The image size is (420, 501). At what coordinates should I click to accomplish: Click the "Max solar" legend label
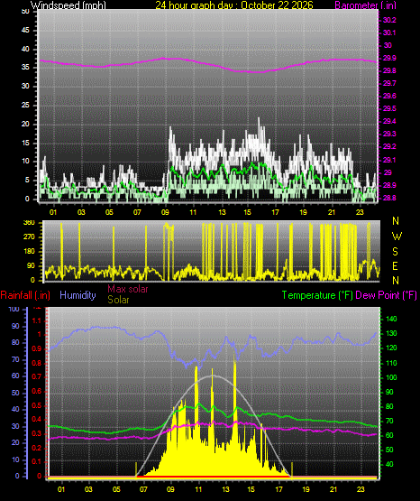[128, 289]
